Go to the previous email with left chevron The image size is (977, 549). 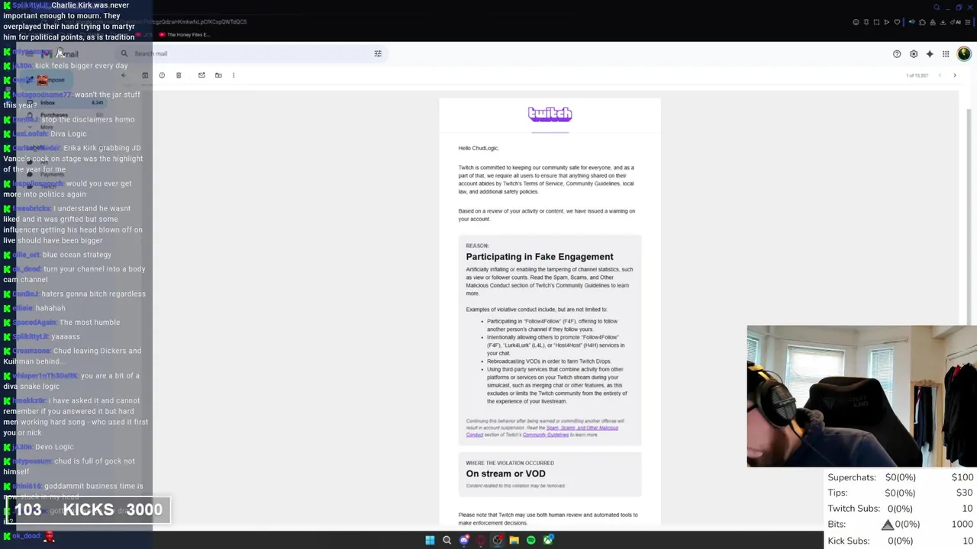(940, 75)
